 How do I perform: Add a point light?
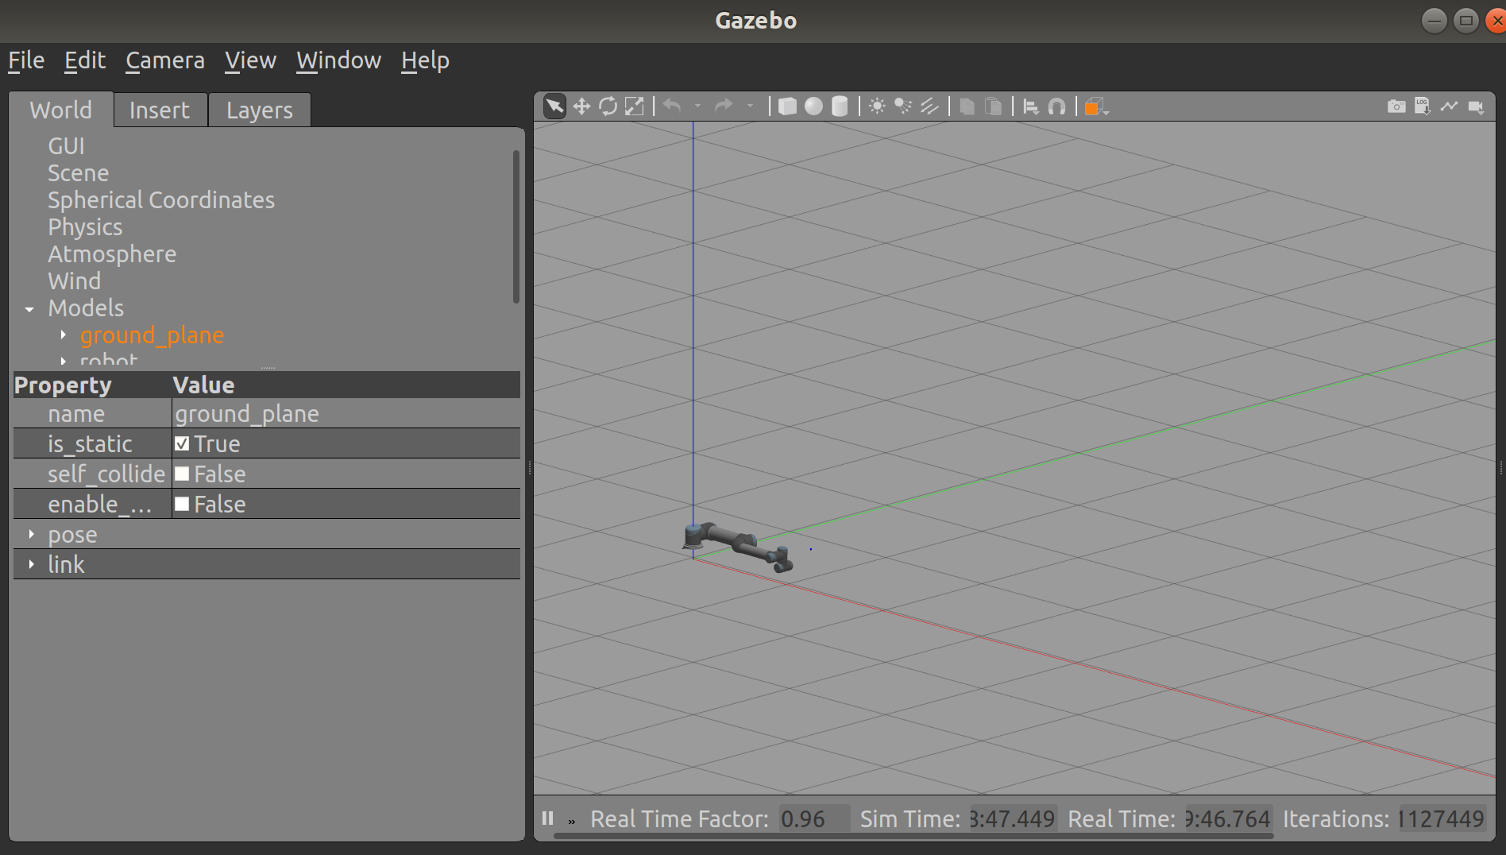pyautogui.click(x=877, y=106)
